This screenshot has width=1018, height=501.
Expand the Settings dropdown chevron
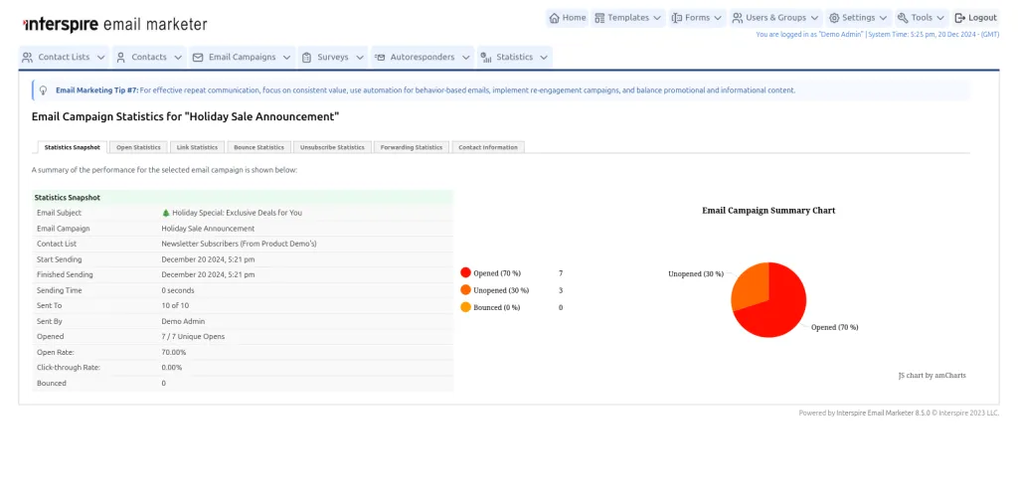point(883,18)
